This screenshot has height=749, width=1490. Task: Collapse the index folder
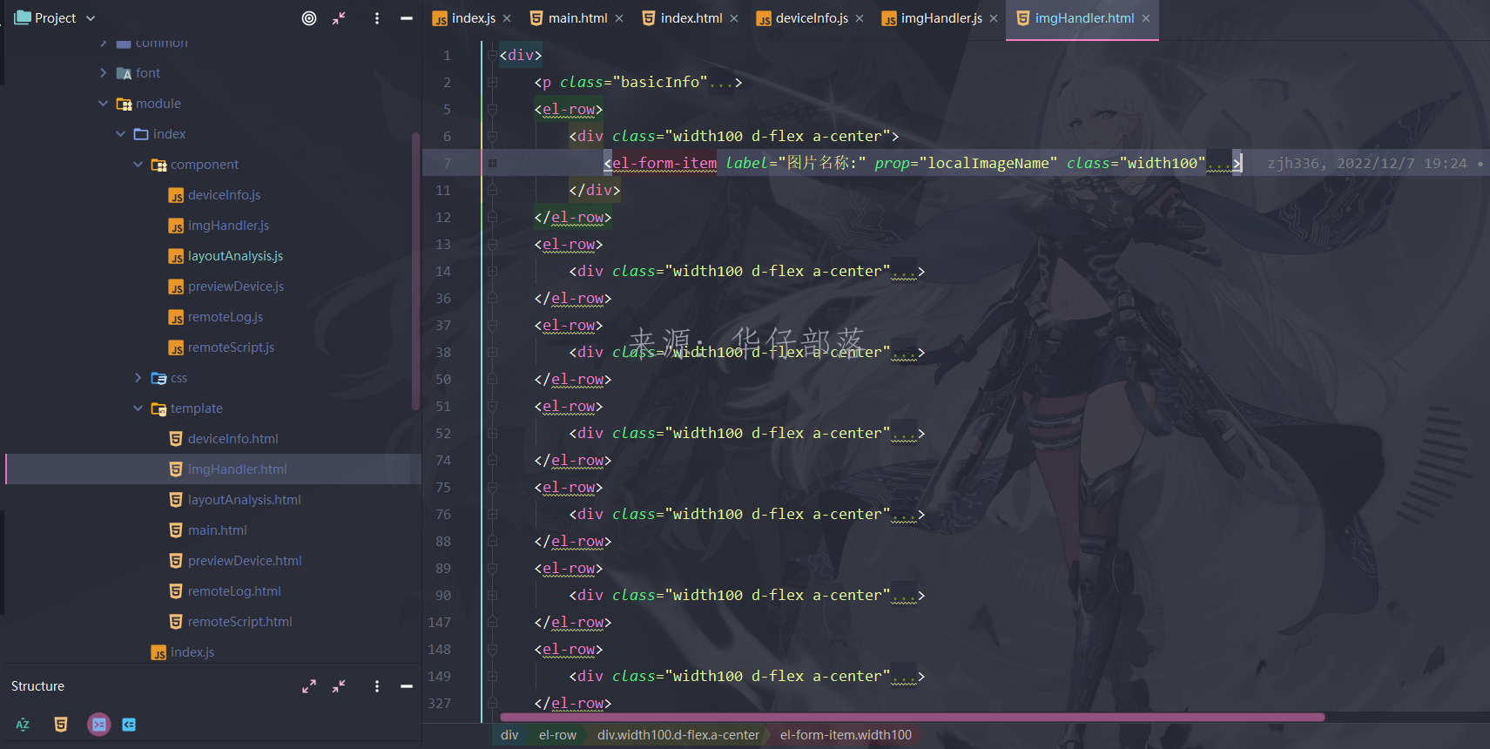coord(121,134)
